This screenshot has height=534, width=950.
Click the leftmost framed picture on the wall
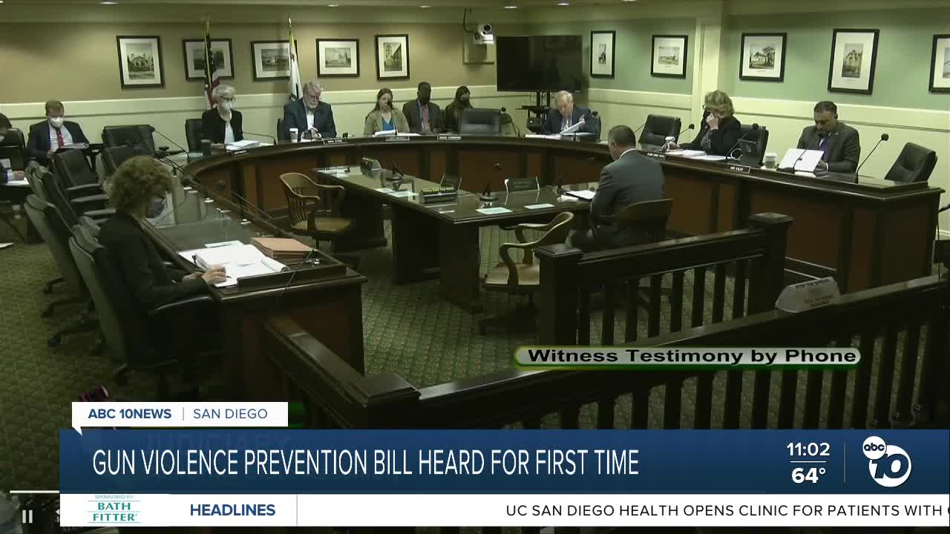click(x=140, y=62)
